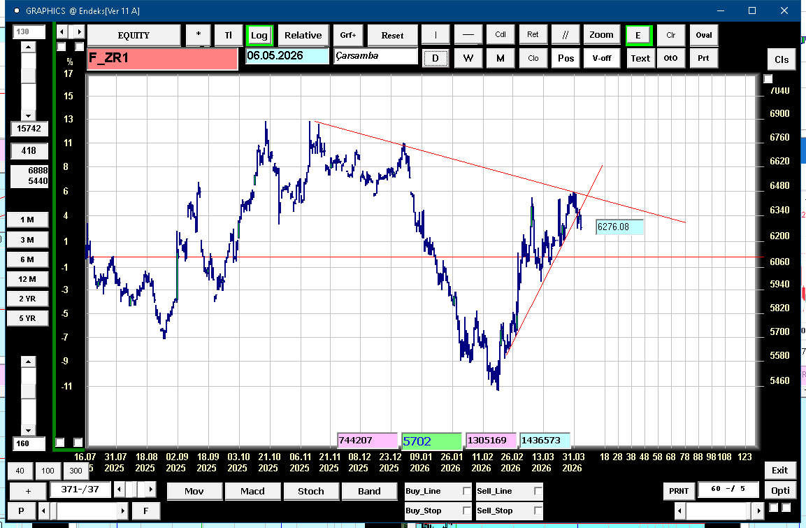Toggle the Log scale button

pos(259,35)
